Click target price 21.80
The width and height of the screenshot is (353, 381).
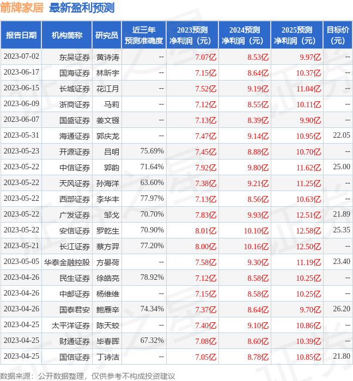[342, 357]
